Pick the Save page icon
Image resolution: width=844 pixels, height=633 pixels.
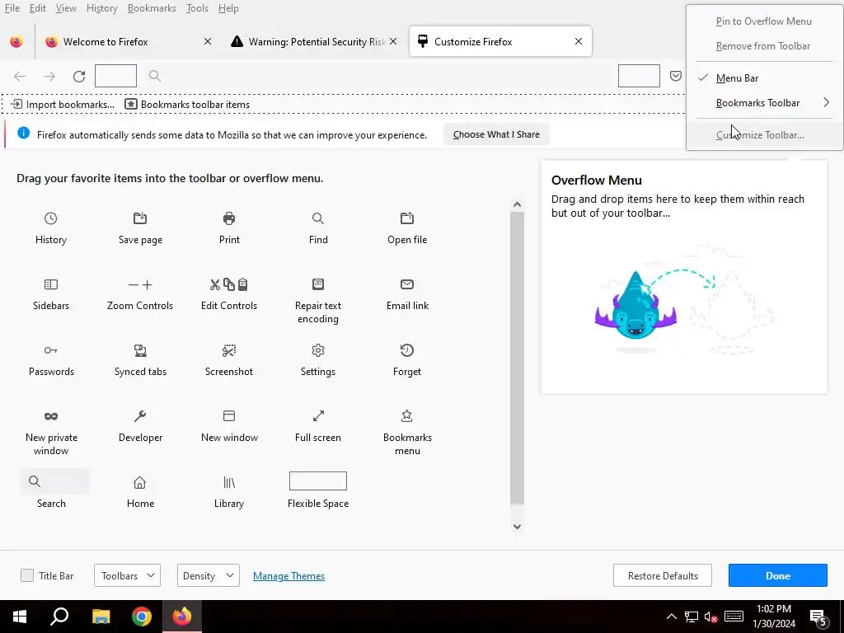[140, 218]
